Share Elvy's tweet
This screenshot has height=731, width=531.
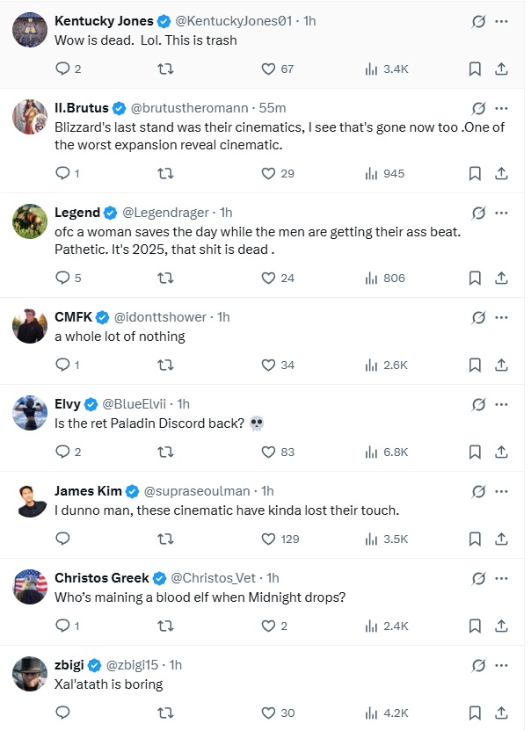(x=501, y=452)
